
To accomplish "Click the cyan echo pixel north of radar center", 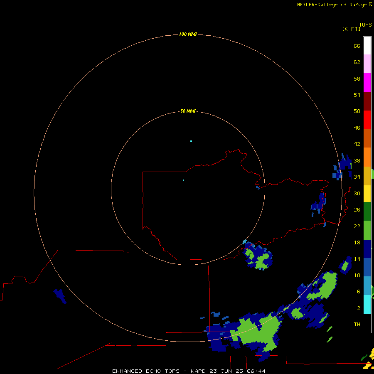I will (191, 141).
